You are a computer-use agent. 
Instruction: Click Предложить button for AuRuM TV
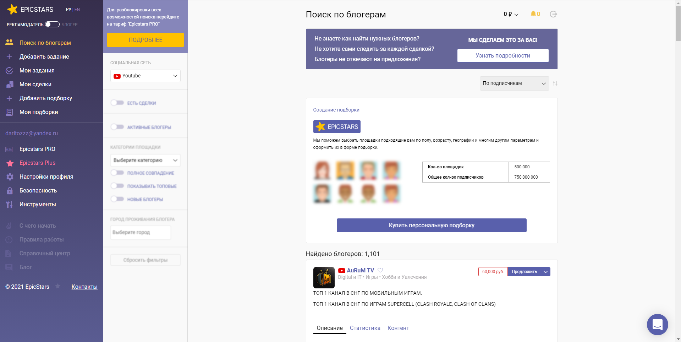click(524, 272)
